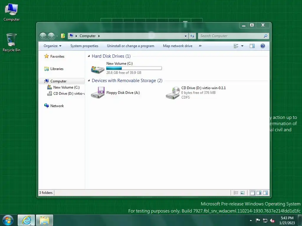Click the muted volume tray icon

(x=272, y=220)
